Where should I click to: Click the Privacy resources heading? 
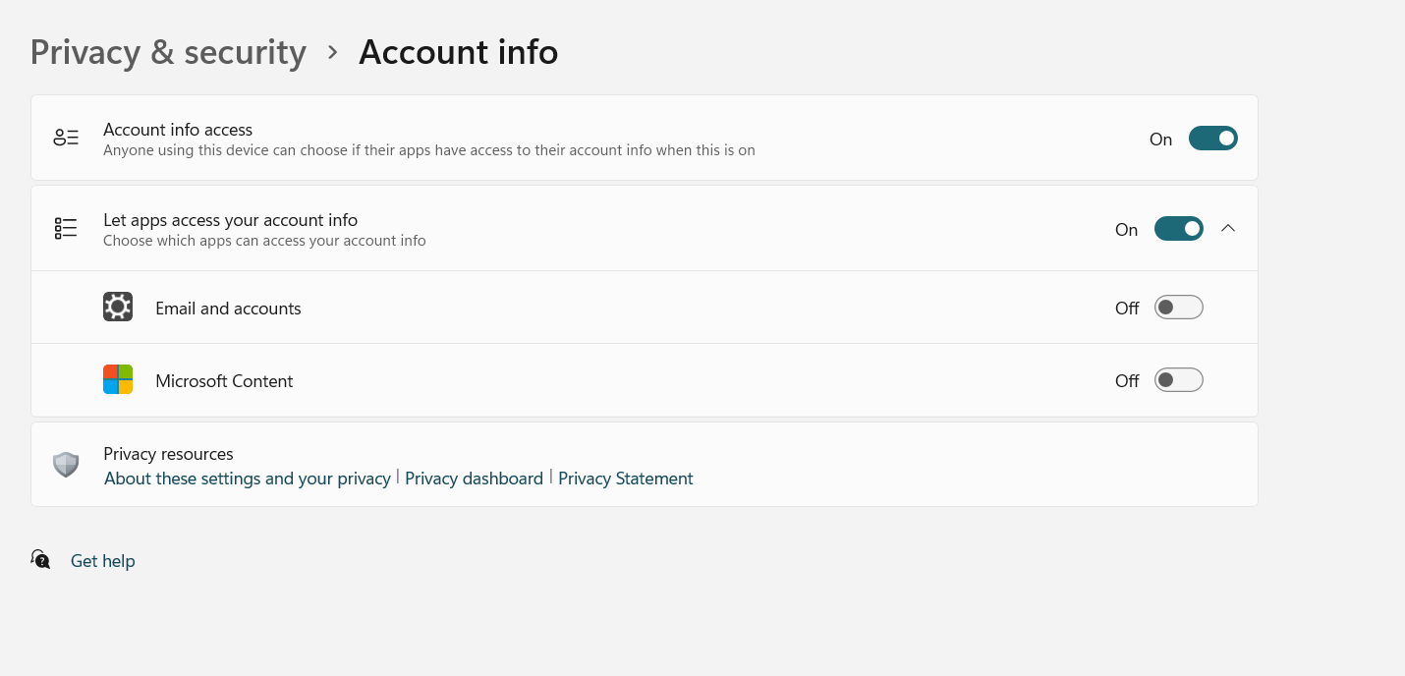pos(168,454)
